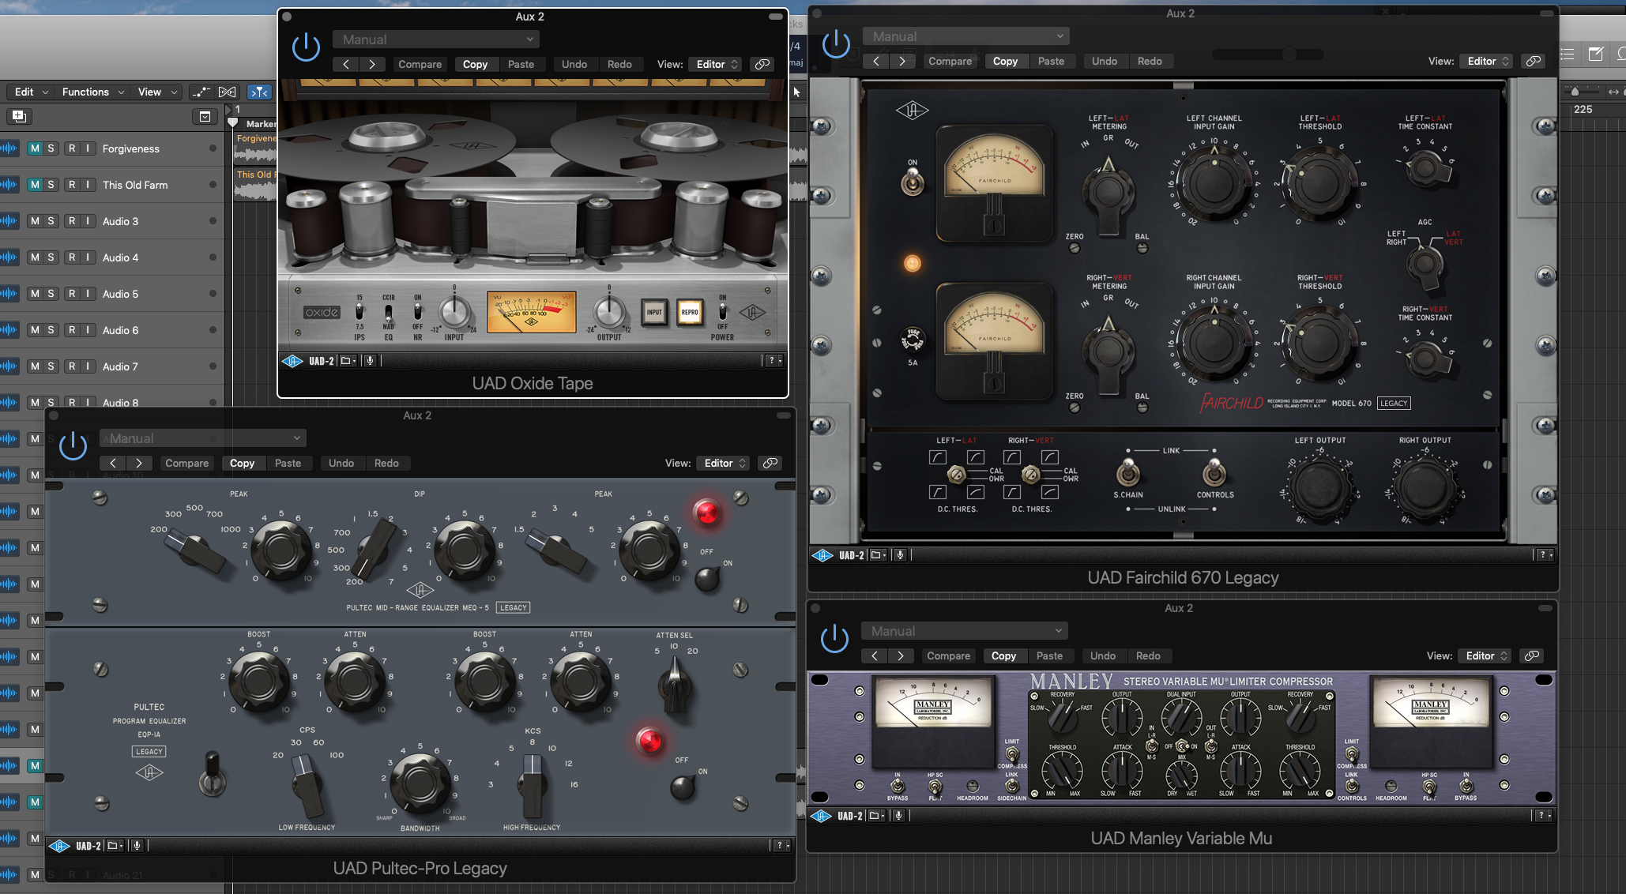Click Undo in Manley Variable Mu window
Screen dimensions: 1626x894
coord(1102,655)
